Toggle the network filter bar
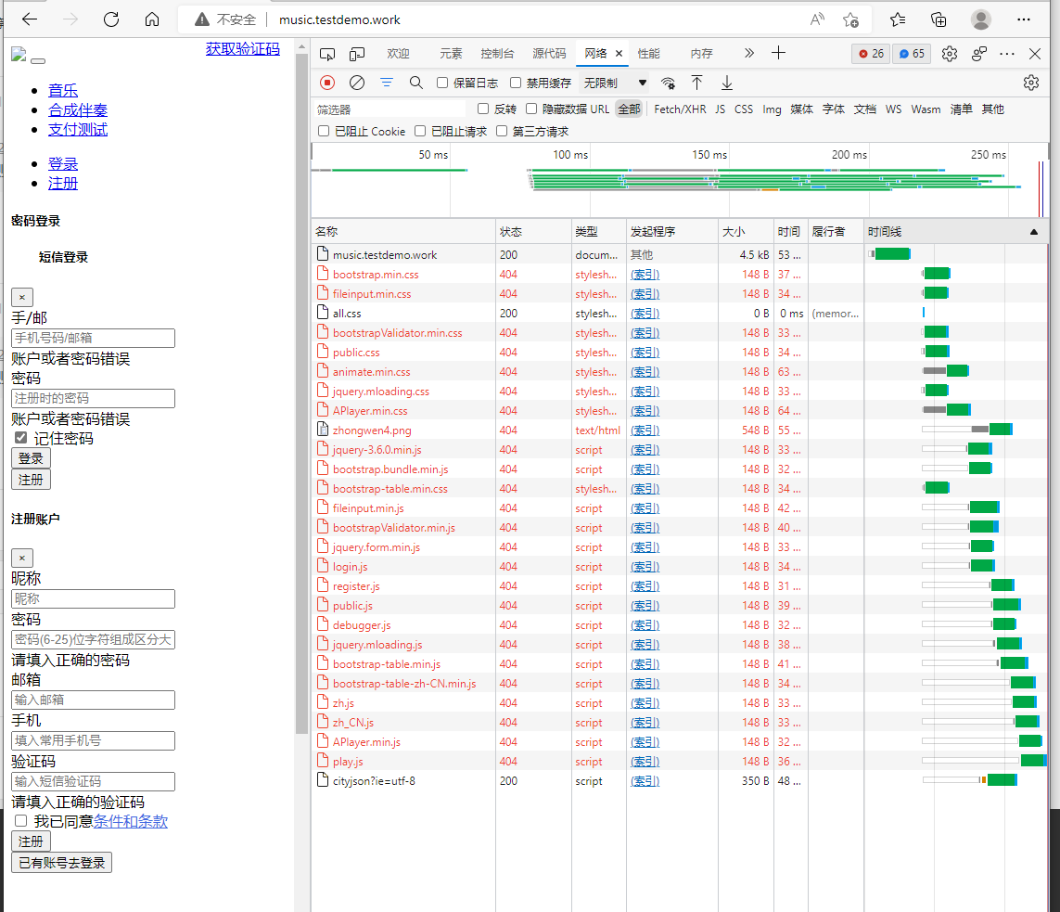The height and width of the screenshot is (912, 1060). tap(387, 83)
